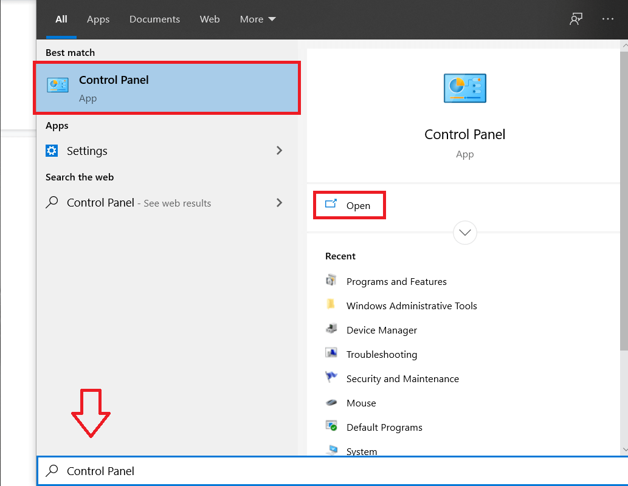
Task: Select the Programs and Features icon
Action: pos(331,281)
